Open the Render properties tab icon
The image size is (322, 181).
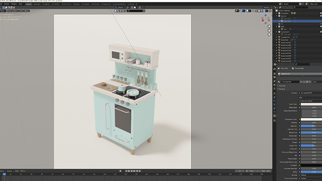tap(275, 74)
